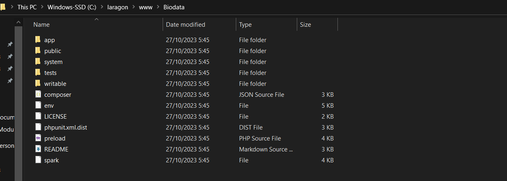Select the phpunit.xml.dist file
This screenshot has height=181, width=507.
(65, 128)
